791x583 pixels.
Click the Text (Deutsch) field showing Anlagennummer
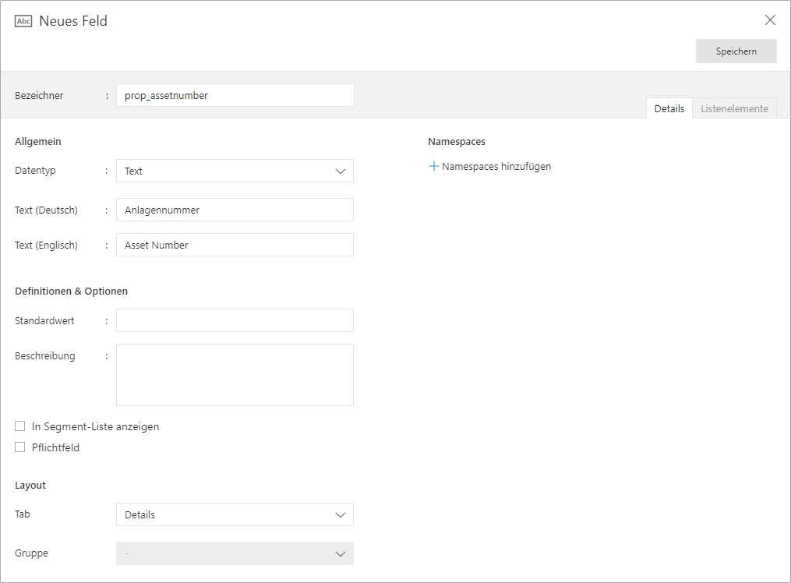[x=234, y=210]
